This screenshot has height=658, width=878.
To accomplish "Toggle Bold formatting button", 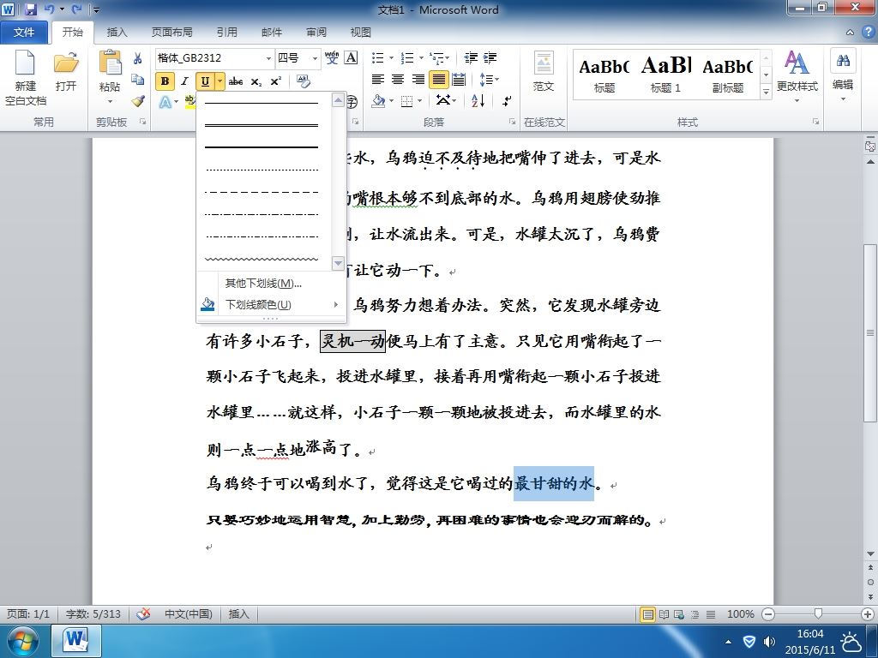I will [165, 81].
